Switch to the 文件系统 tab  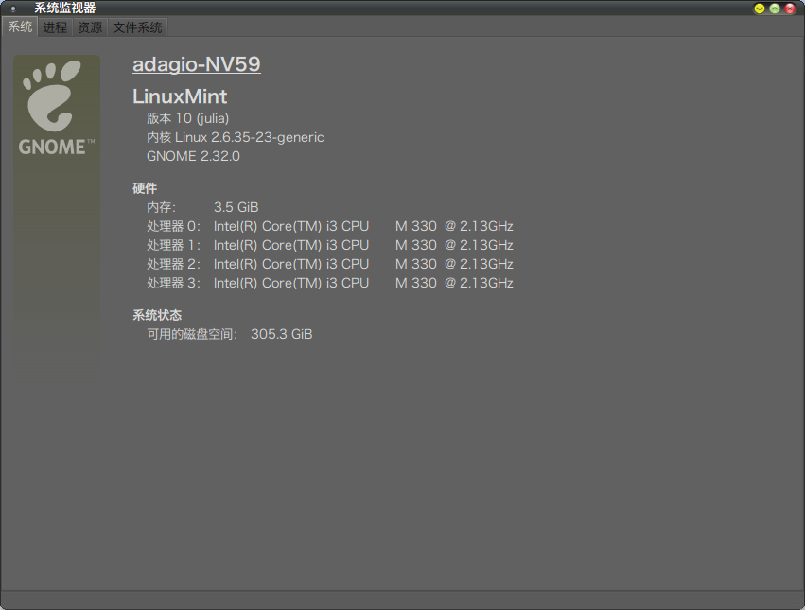click(137, 27)
